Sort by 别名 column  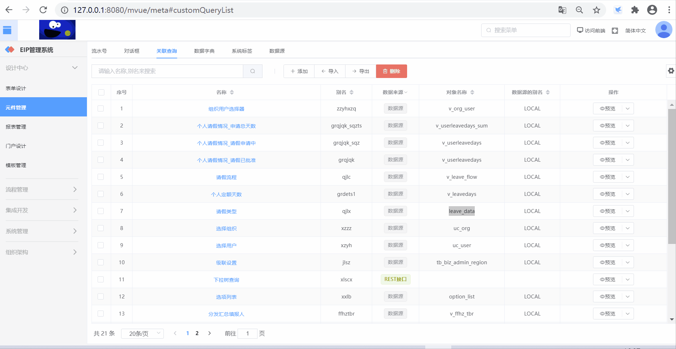(x=352, y=92)
